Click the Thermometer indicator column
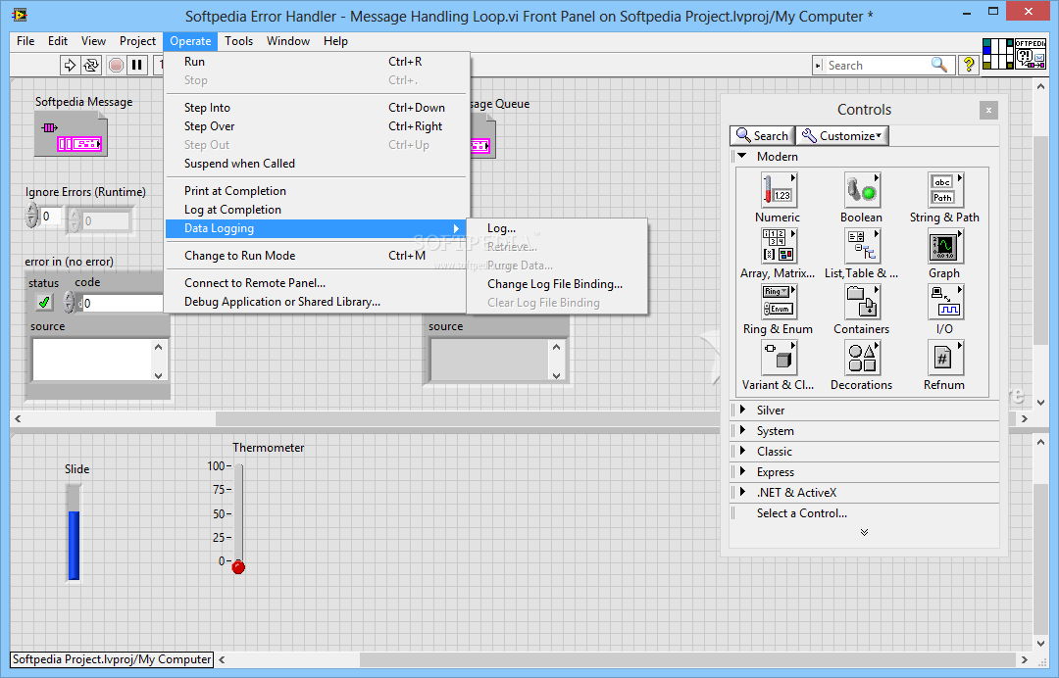 click(x=238, y=518)
